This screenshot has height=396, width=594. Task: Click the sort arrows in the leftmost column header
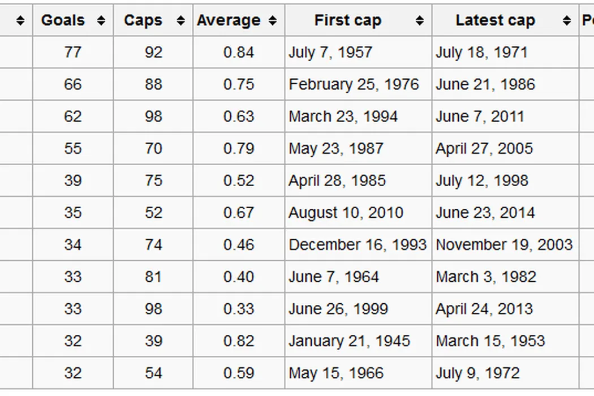tap(21, 21)
